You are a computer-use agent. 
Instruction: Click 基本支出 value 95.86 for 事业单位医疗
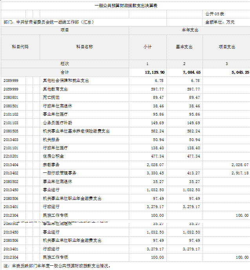[195, 114]
